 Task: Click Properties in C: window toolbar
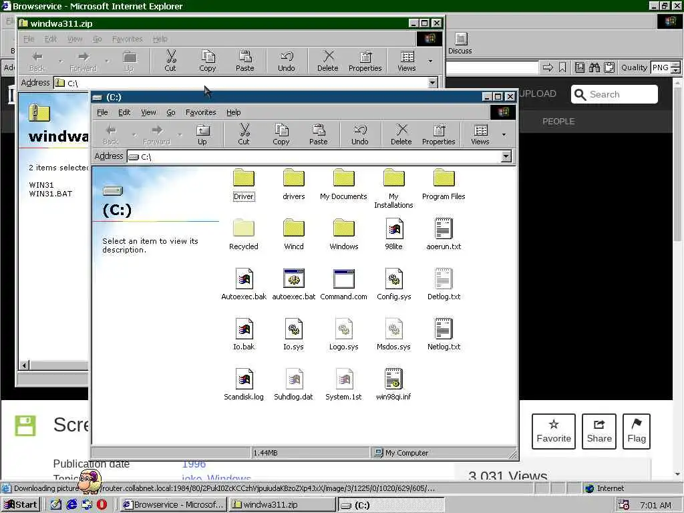pyautogui.click(x=438, y=134)
